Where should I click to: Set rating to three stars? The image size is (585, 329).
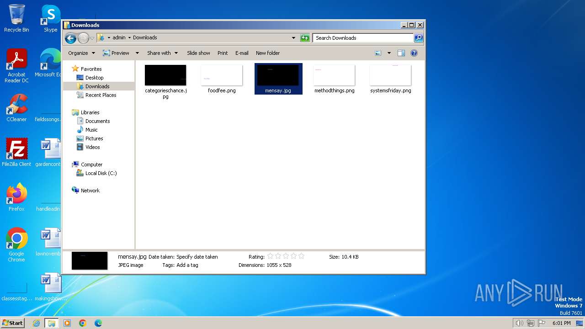[x=286, y=256]
